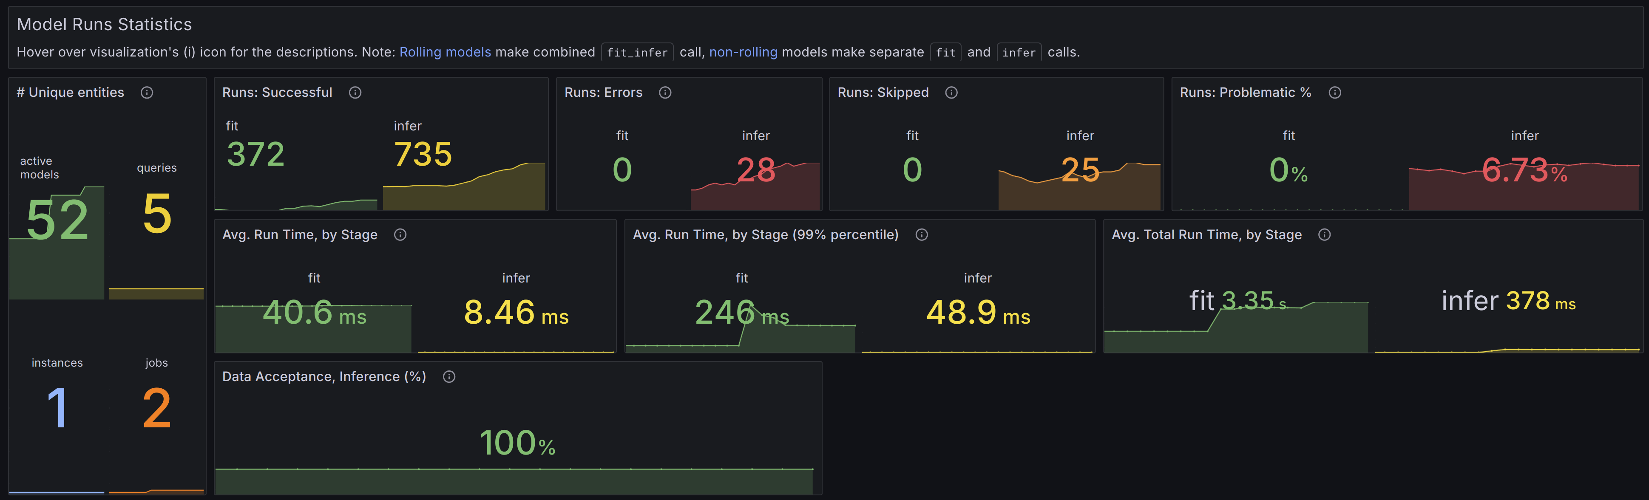
Task: Open the # Unique entities panel title
Action: (71, 93)
